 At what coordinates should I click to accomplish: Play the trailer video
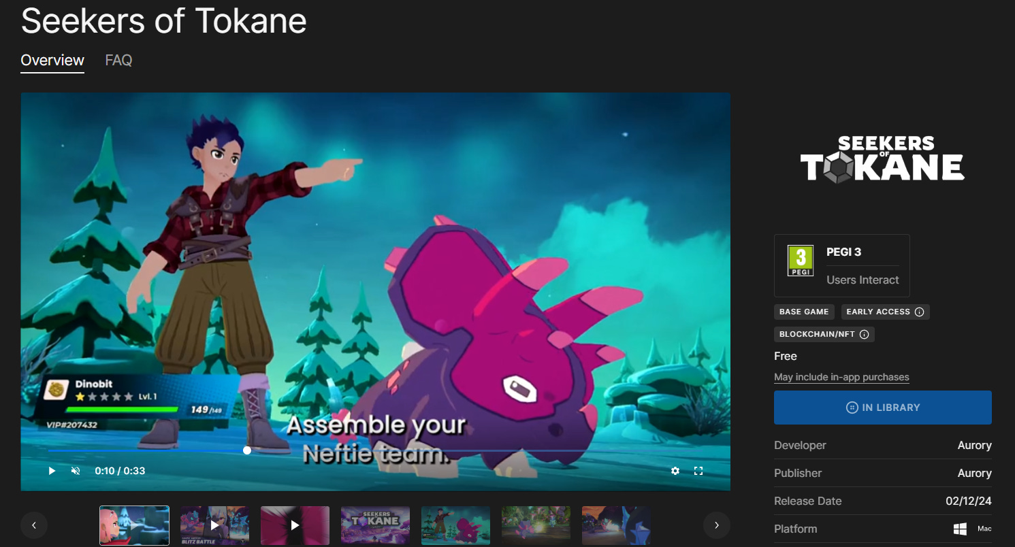click(x=52, y=471)
